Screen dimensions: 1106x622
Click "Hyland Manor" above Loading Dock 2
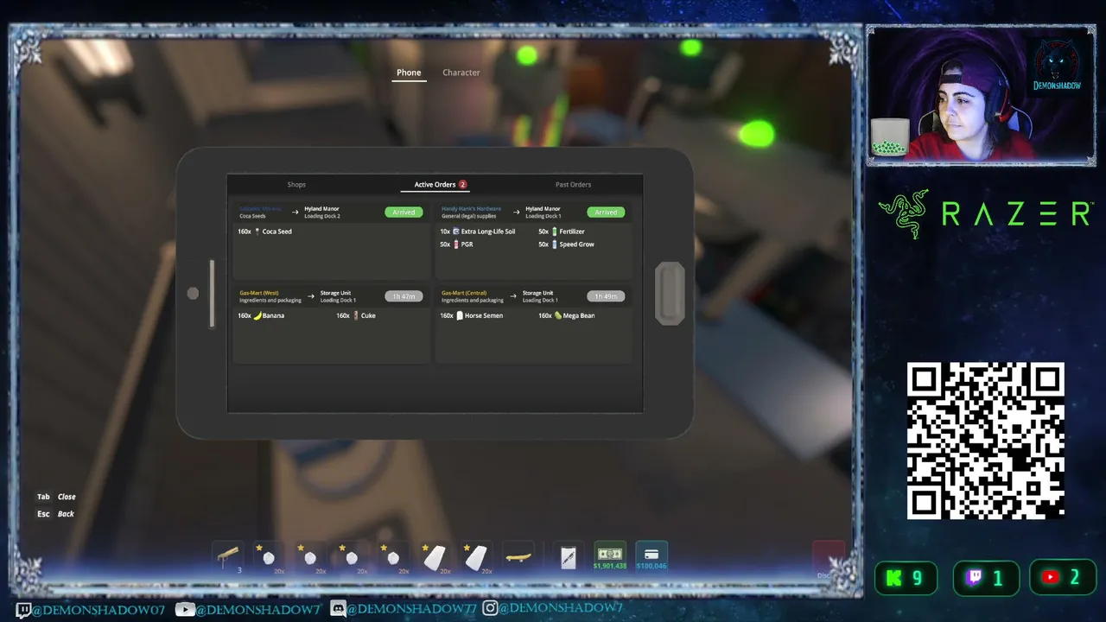(x=321, y=208)
